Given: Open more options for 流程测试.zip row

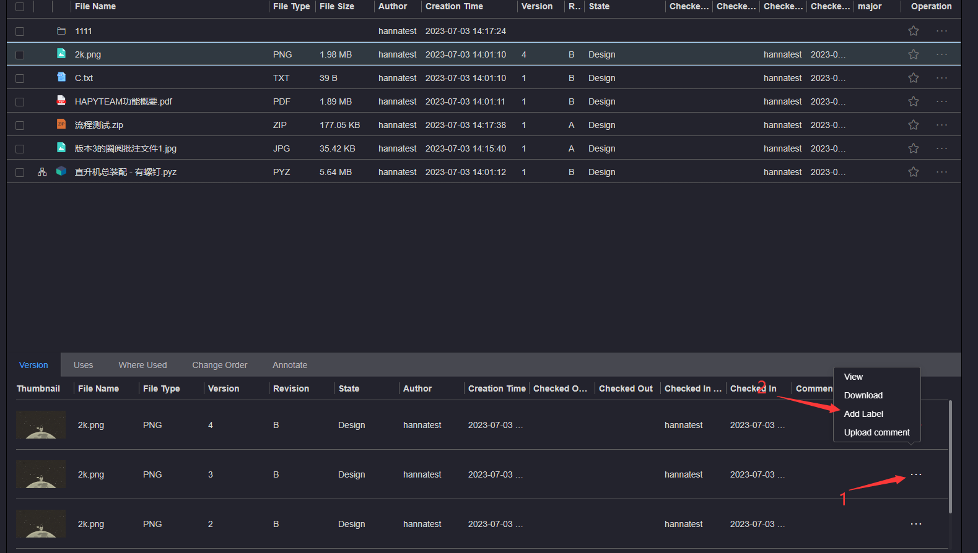Looking at the screenshot, I should click(x=941, y=125).
